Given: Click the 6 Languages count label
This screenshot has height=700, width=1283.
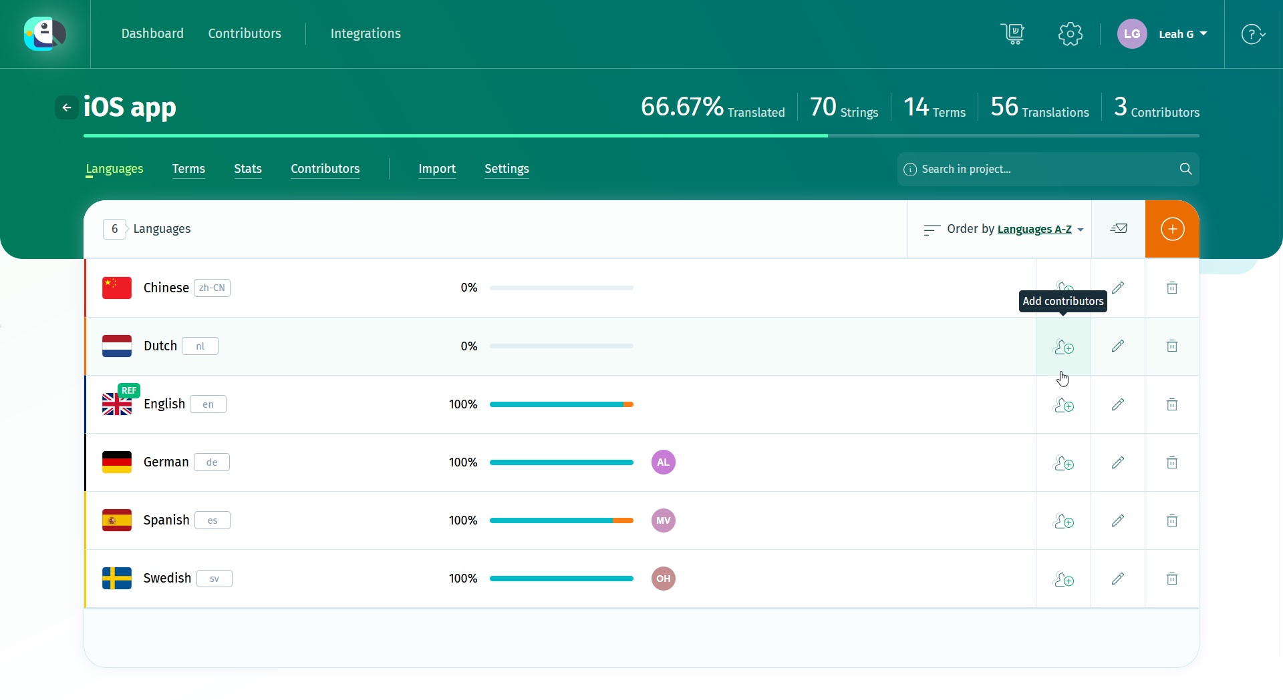Looking at the screenshot, I should (x=147, y=229).
